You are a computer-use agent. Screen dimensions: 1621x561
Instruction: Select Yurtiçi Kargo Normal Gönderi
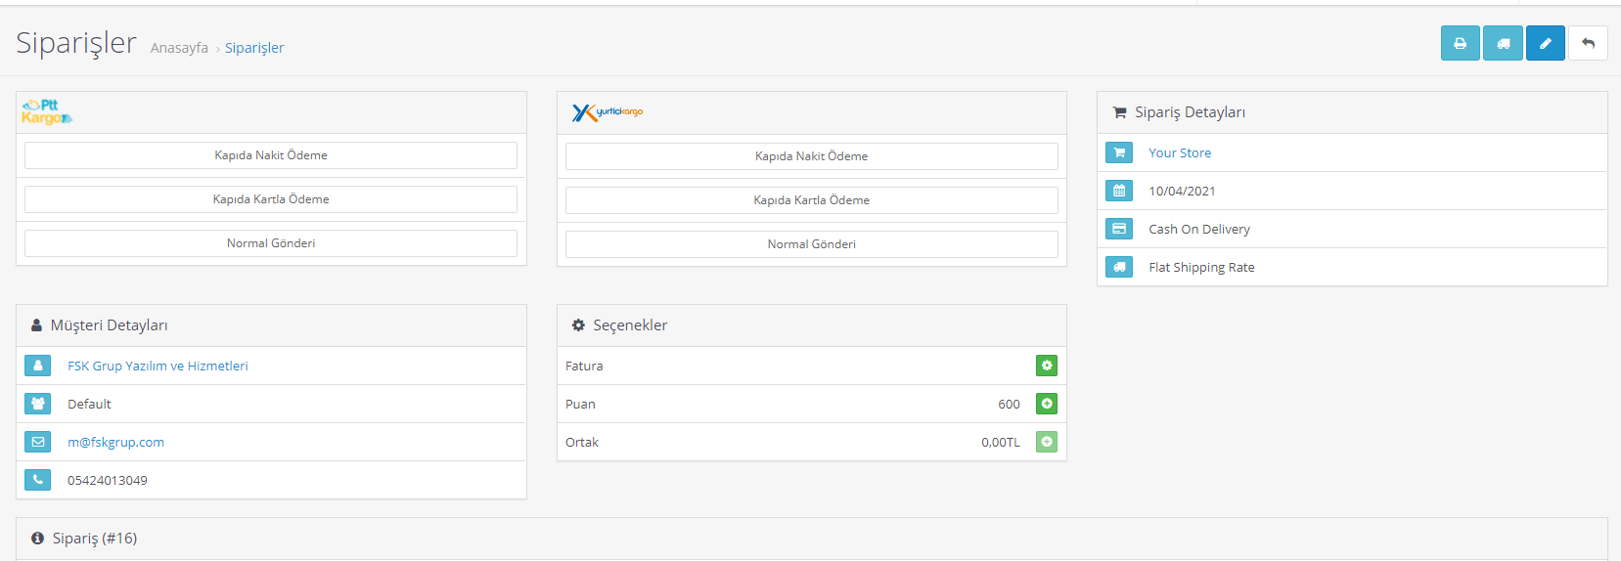coord(812,244)
